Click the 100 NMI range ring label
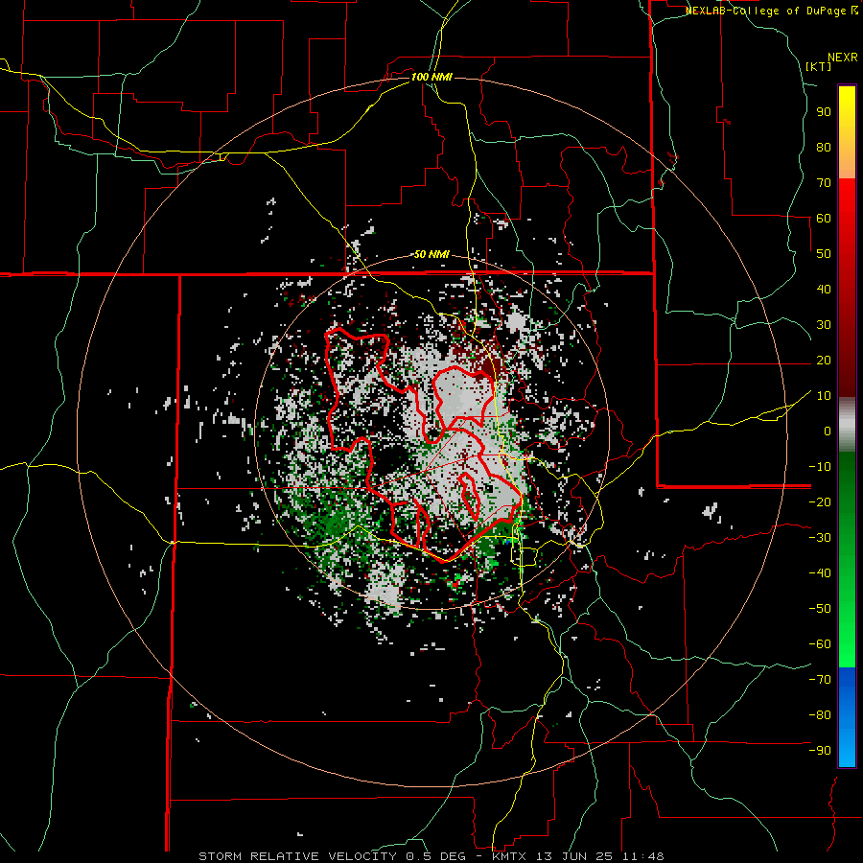The width and height of the screenshot is (863, 863). pos(431,77)
